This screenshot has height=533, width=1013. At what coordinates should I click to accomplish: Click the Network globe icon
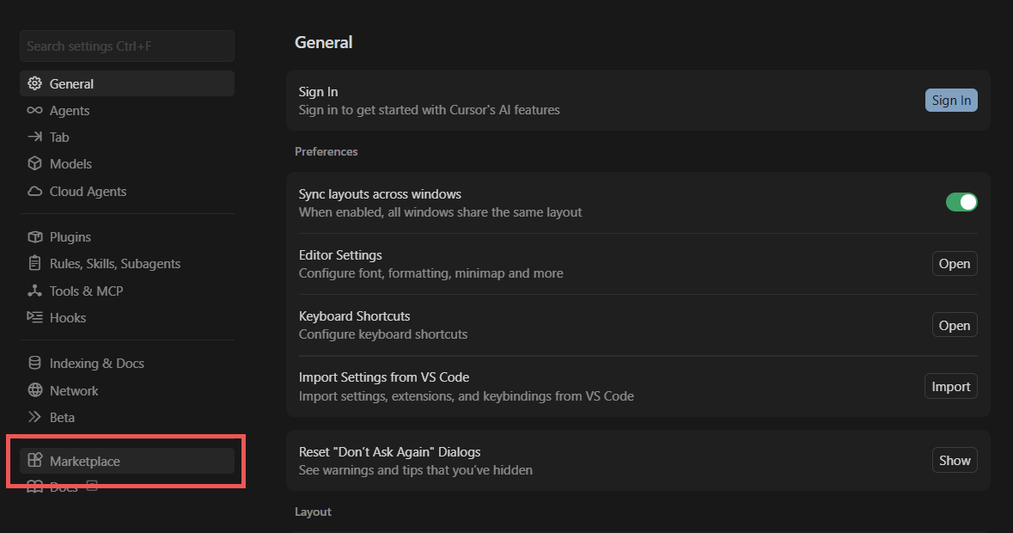tap(34, 391)
